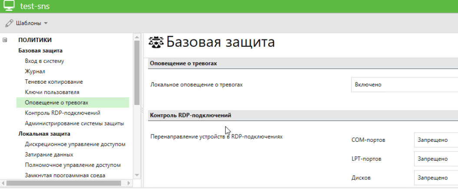The width and height of the screenshot is (458, 189).
Task: Click the Базовая защита header icon
Action: [x=156, y=42]
